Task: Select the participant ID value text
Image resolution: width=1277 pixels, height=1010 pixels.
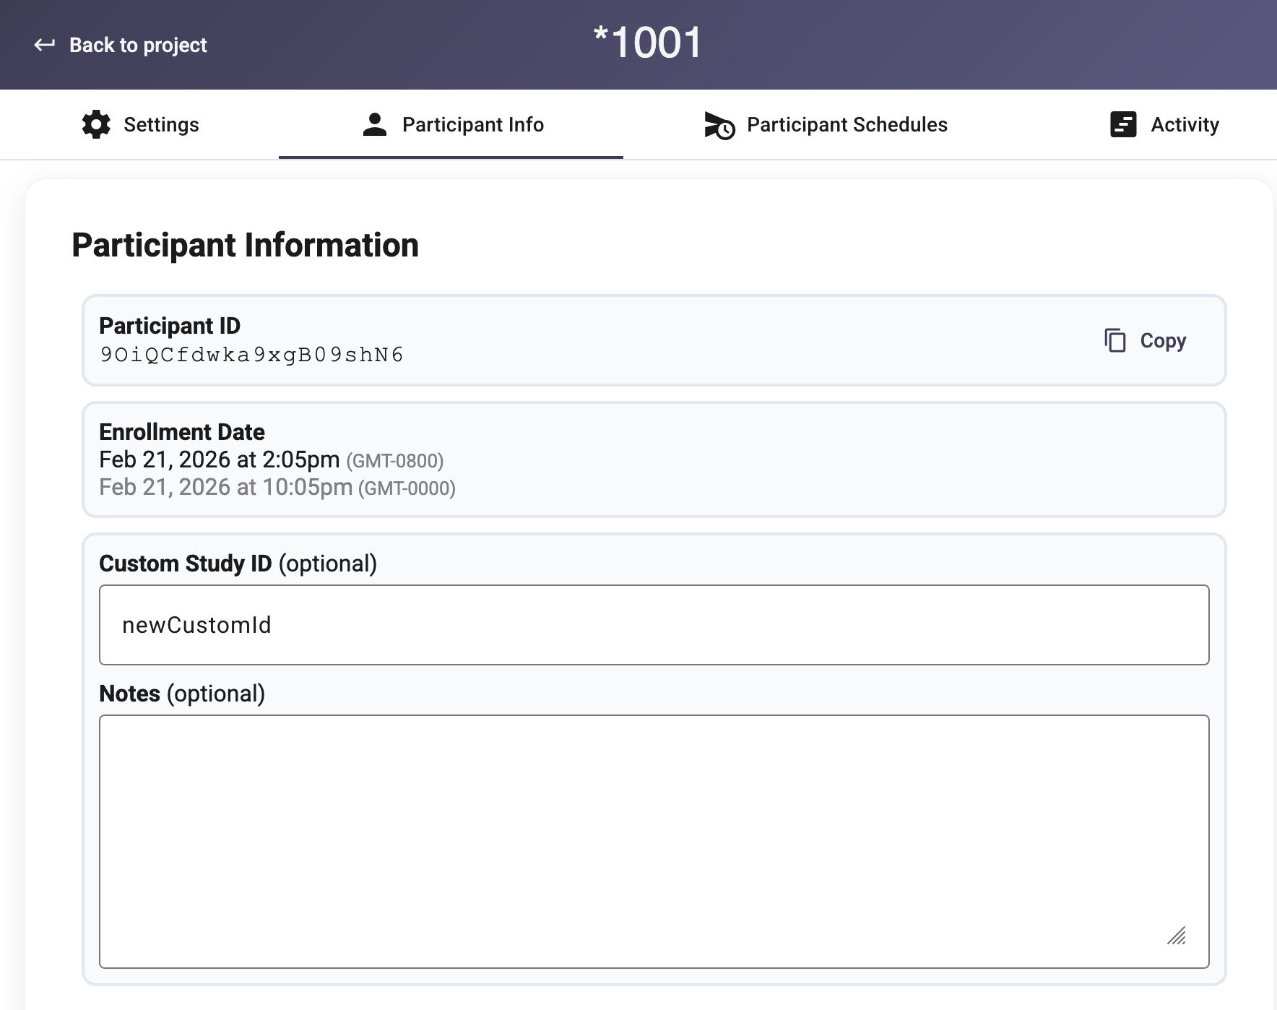Action: [x=251, y=355]
